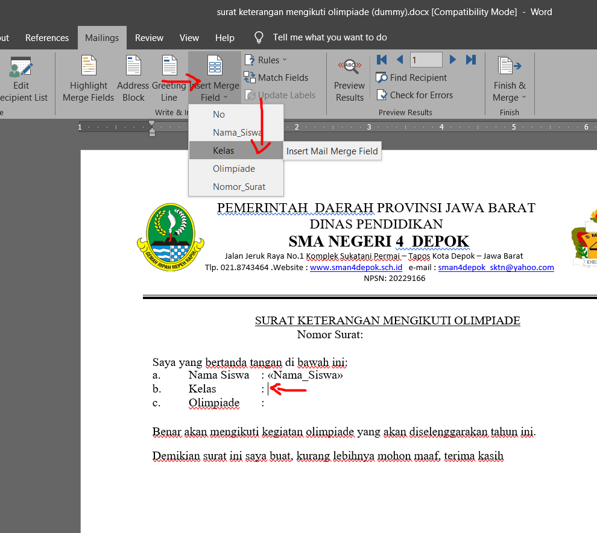
Task: Switch to the Review tab
Action: coord(149,37)
